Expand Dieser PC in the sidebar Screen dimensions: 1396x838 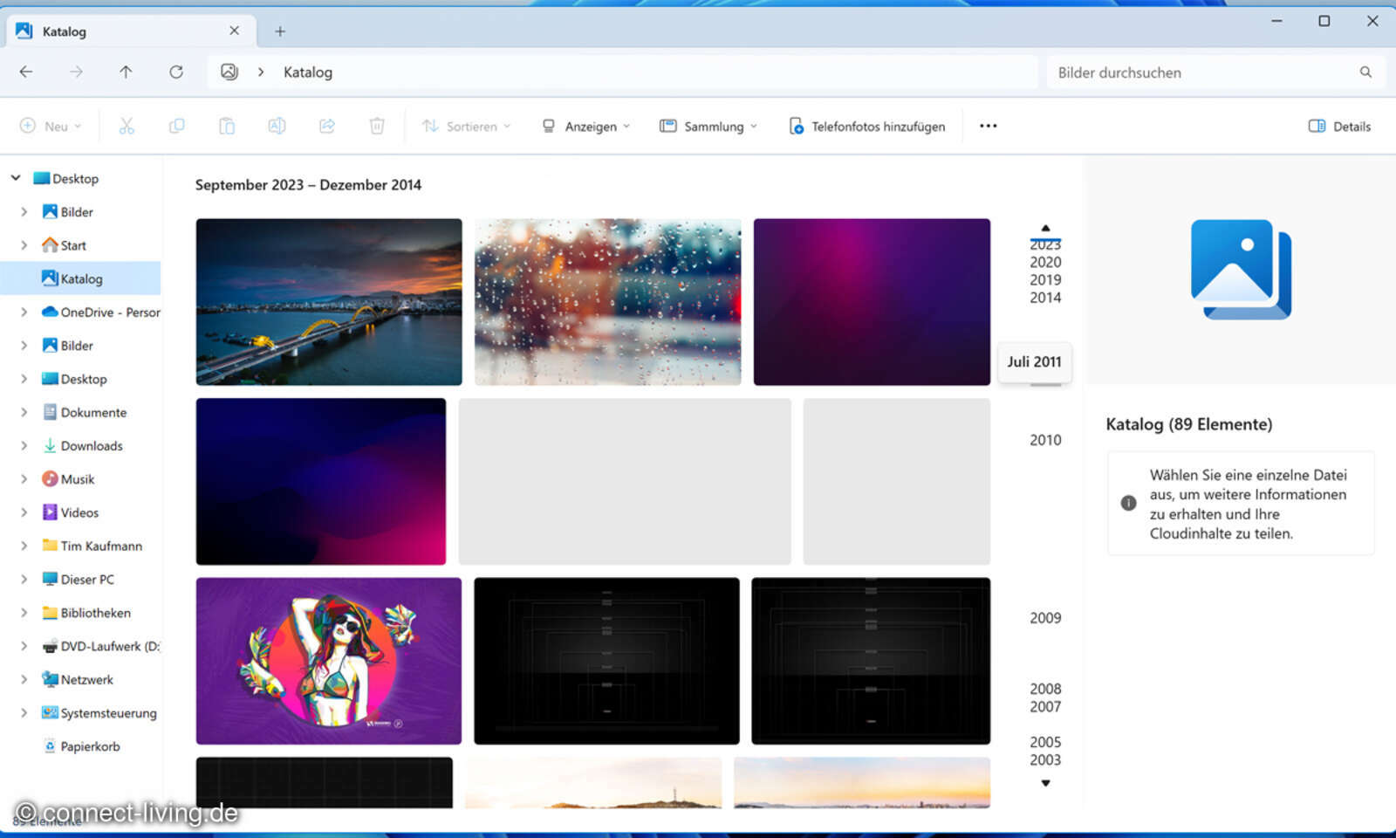click(24, 579)
